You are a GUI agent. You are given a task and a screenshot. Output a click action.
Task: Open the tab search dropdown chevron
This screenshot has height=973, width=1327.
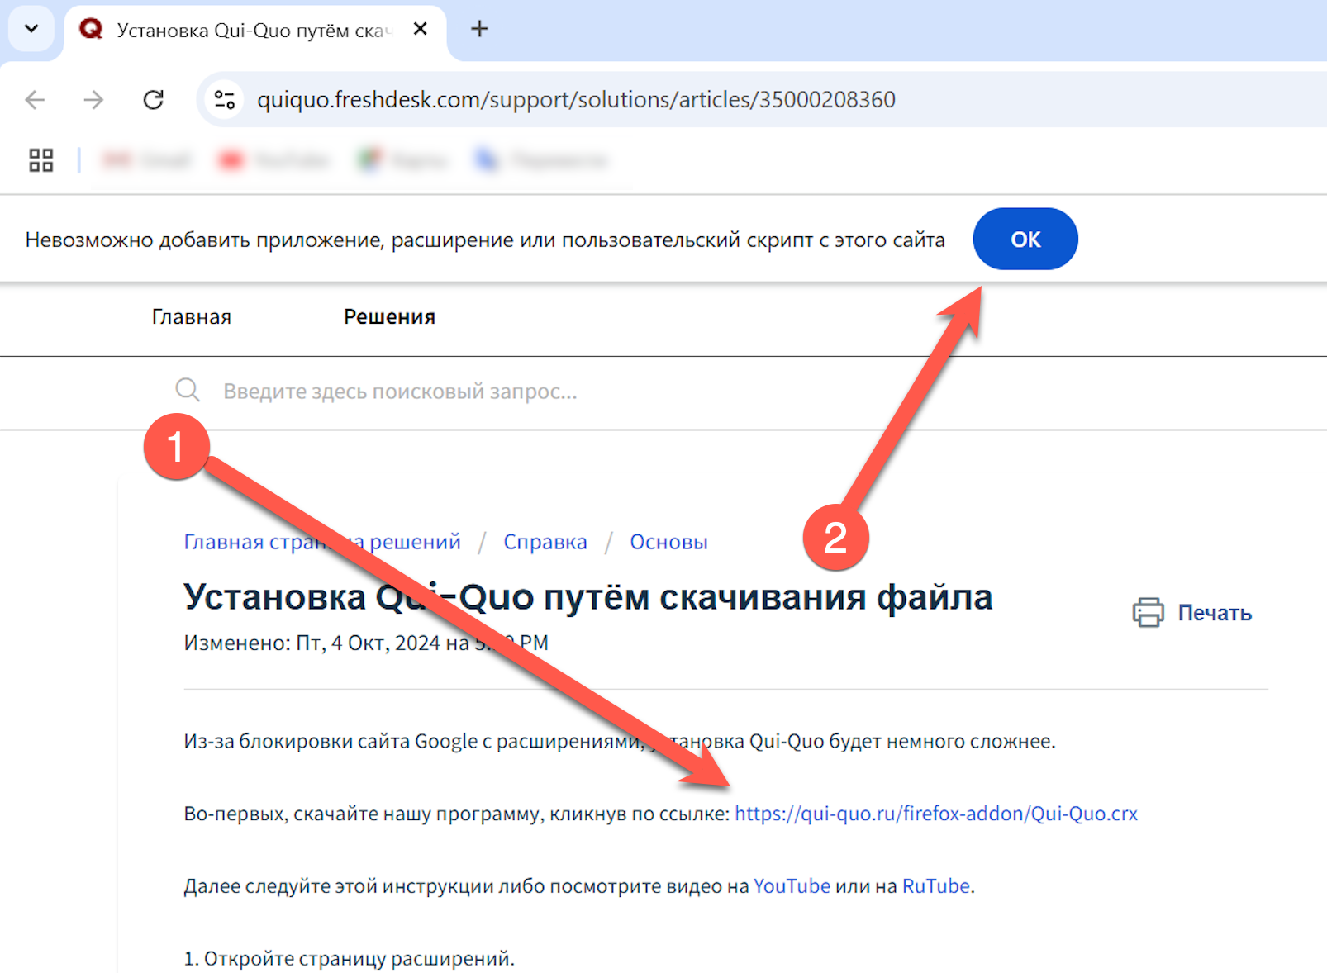tap(31, 29)
